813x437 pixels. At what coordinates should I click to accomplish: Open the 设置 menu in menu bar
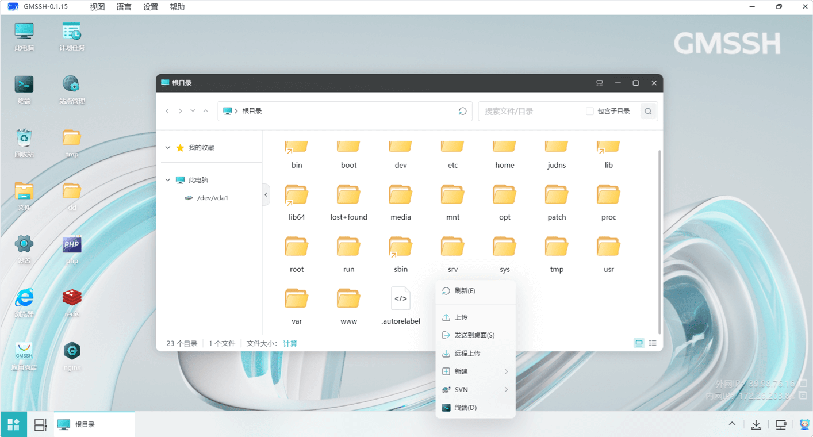[151, 7]
